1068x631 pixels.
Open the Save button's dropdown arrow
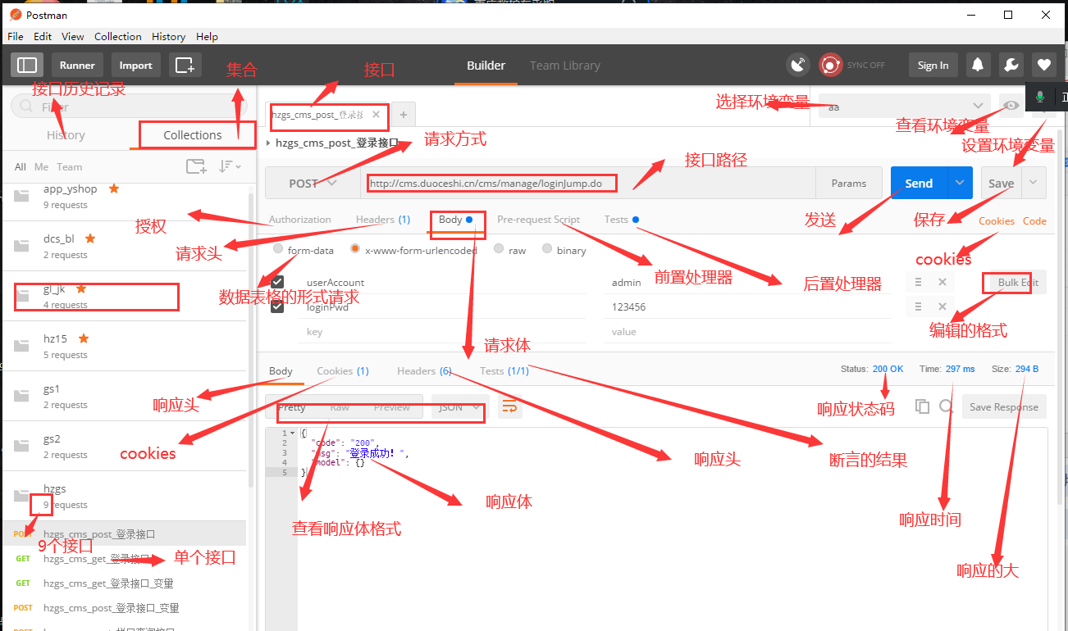click(1035, 184)
